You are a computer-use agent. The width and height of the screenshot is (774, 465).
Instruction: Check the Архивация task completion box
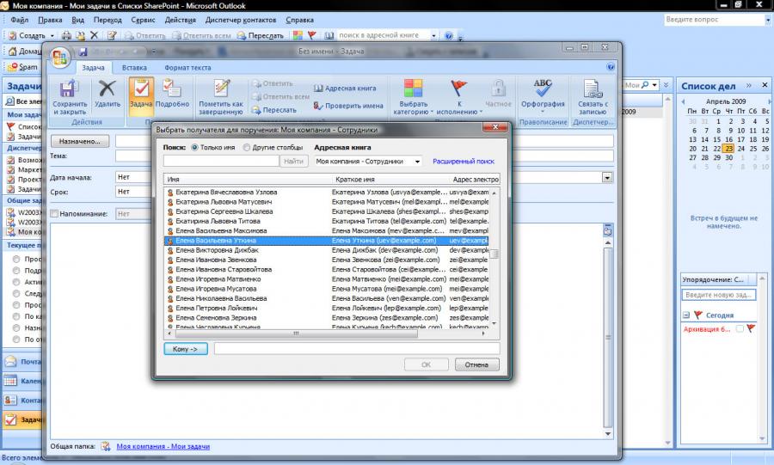(740, 328)
